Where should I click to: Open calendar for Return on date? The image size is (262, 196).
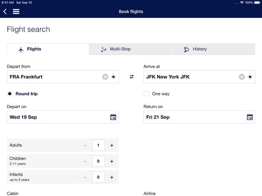(x=250, y=117)
